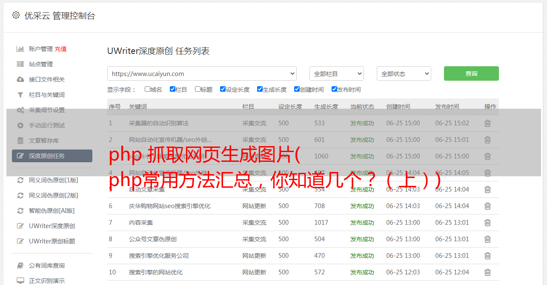Uncheck the 栏目 display field checkbox
547x285 pixels.
click(x=172, y=89)
